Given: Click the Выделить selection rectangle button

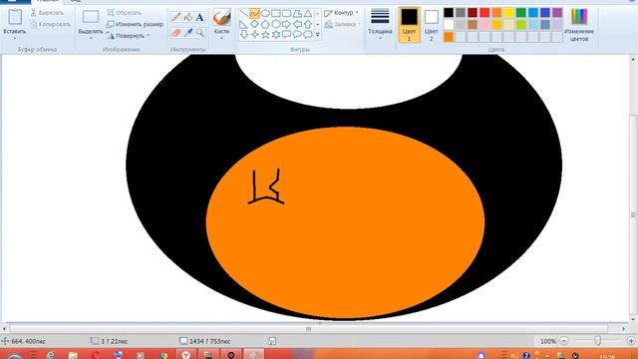Looking at the screenshot, I should point(91,17).
